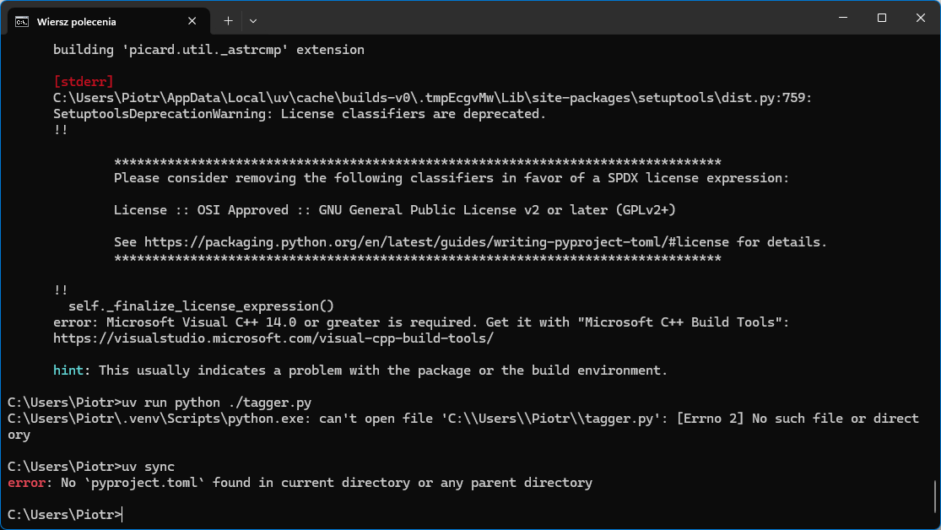Click the terminal scrollbar thumb
Screen dimensions: 941x530
tap(934, 500)
